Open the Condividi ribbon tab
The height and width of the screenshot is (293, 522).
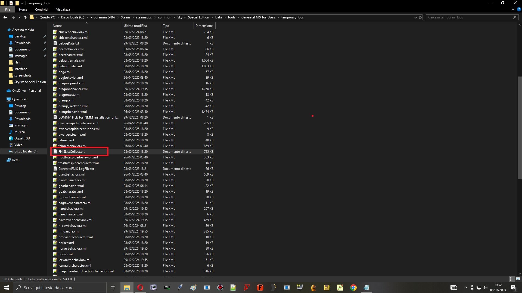click(42, 9)
